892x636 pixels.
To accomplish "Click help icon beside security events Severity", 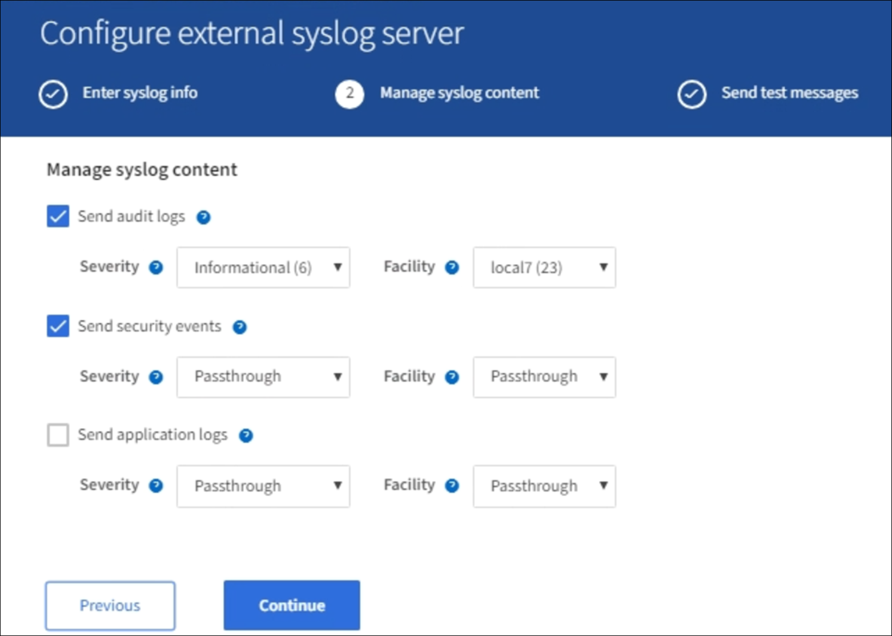I will pos(156,377).
